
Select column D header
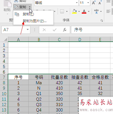[80, 39]
